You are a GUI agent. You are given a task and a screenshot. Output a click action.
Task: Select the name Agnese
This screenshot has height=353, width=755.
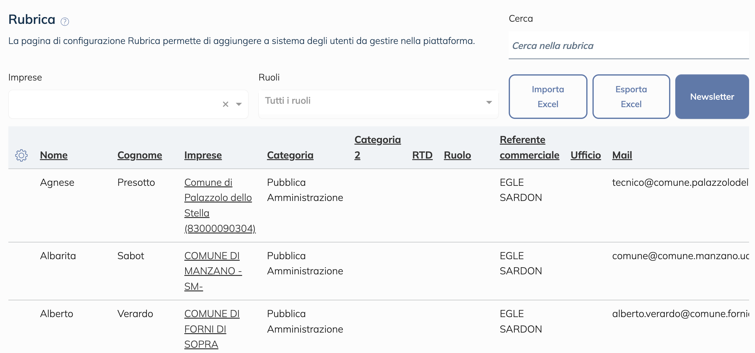click(x=57, y=183)
